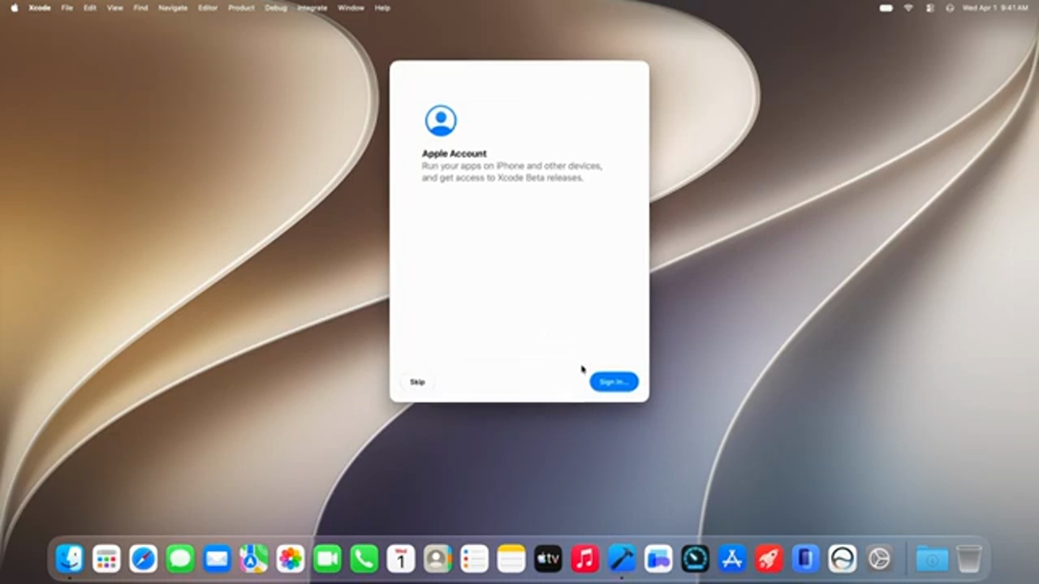Screen dimensions: 1039x584
Task: Open the File menu
Action: [67, 7]
